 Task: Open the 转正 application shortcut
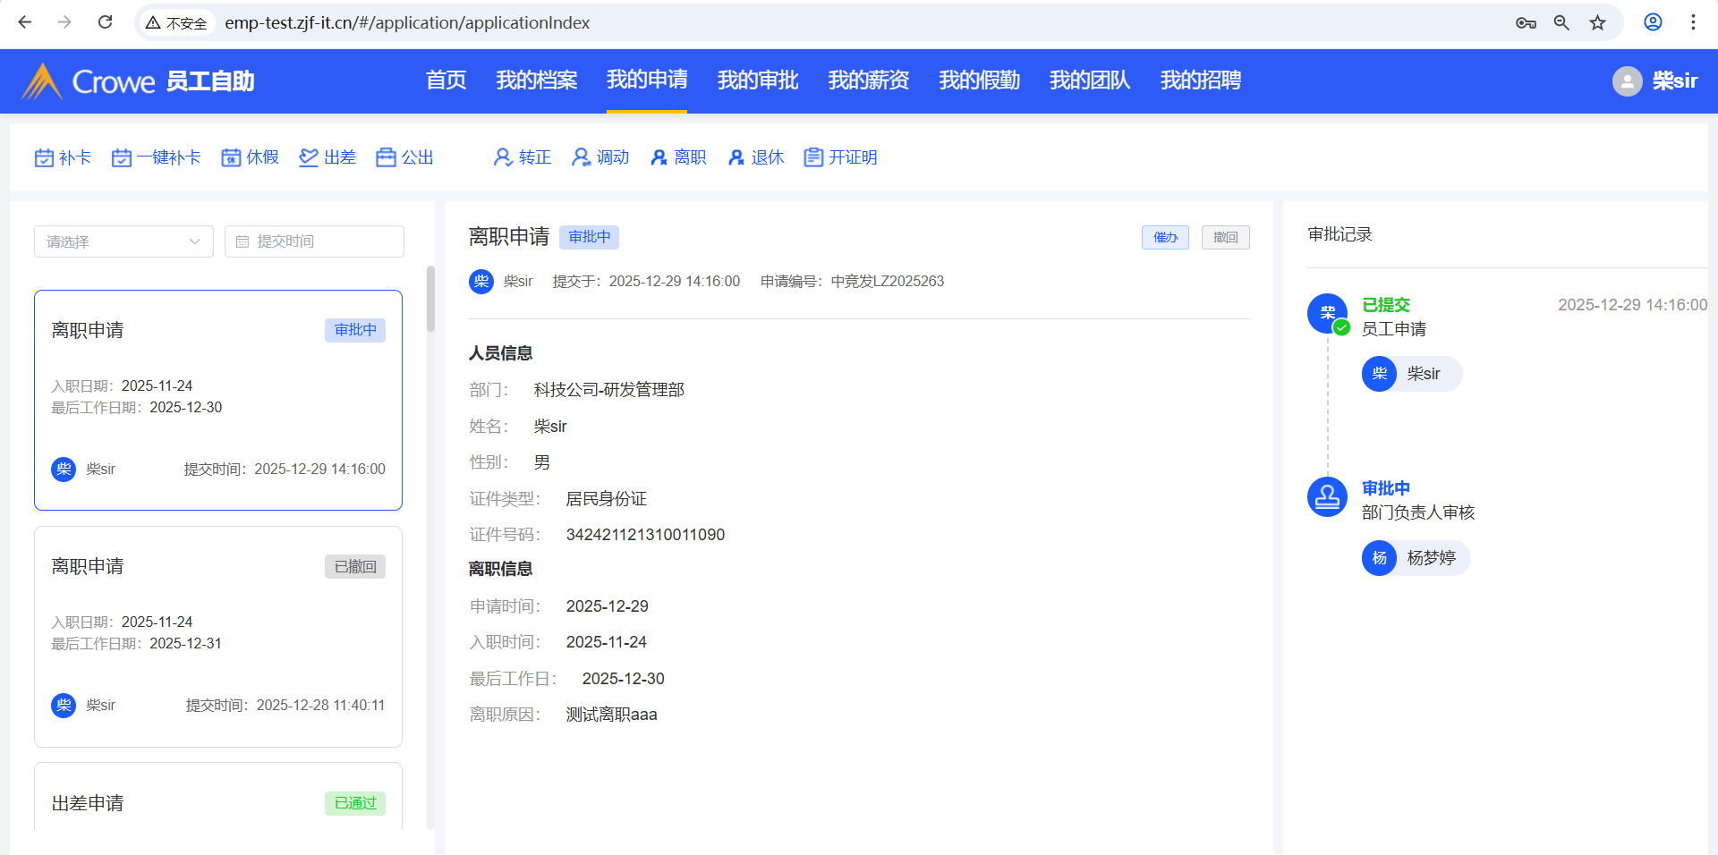coord(523,158)
